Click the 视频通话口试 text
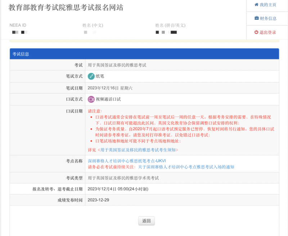 108,99
